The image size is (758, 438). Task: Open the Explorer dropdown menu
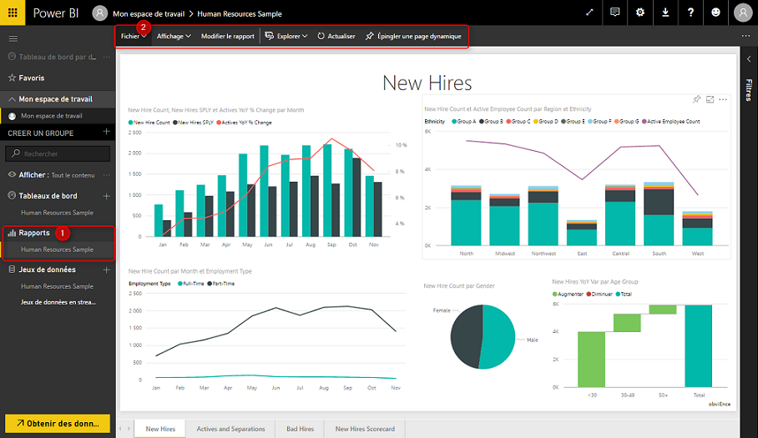point(286,36)
